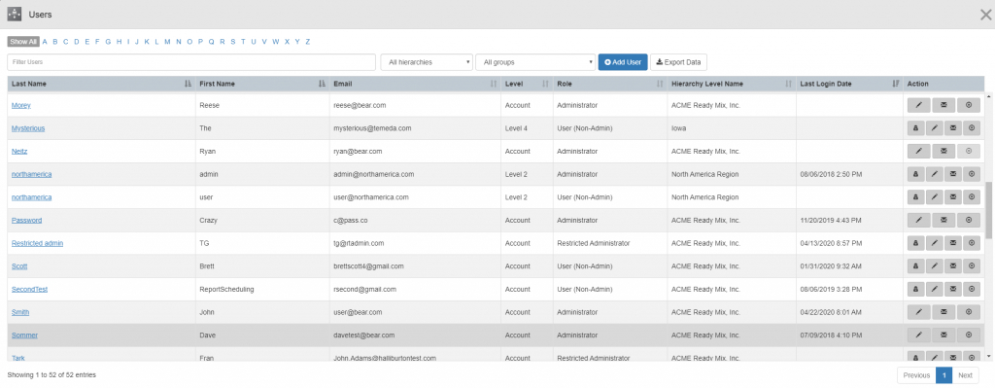The width and height of the screenshot is (995, 388).
Task: Click the person icon in Mysterious row
Action: point(915,128)
